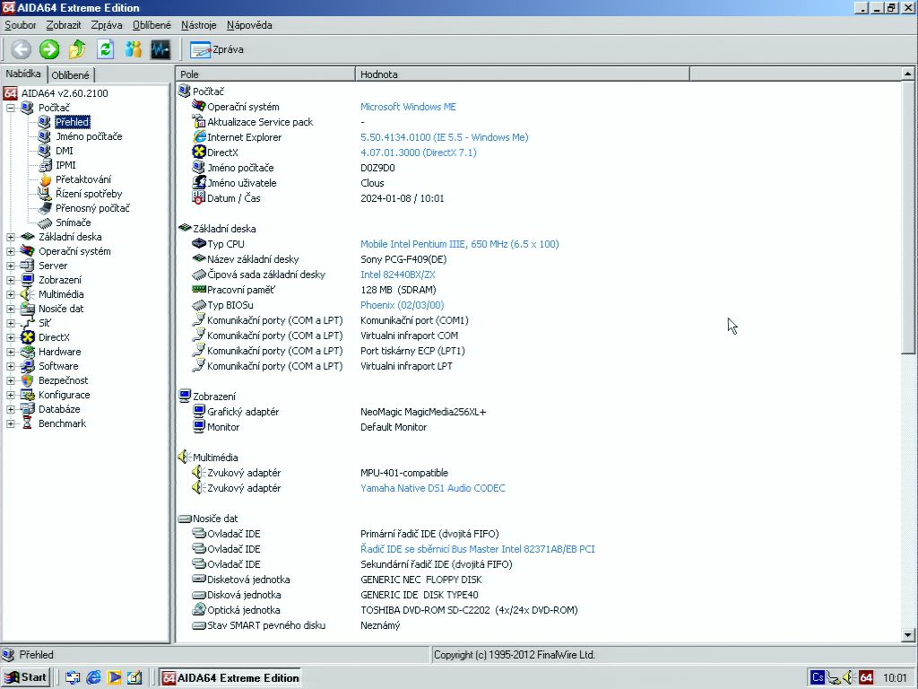Select the Přehled tree item

(72, 122)
